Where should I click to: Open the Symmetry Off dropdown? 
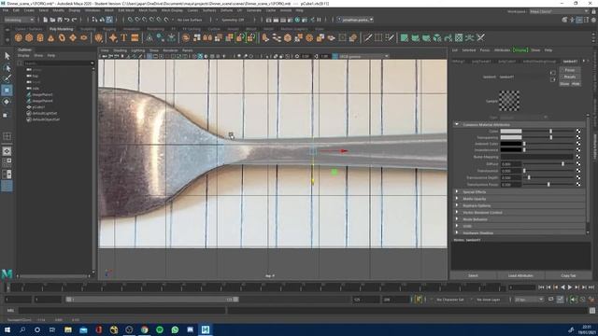(233, 20)
